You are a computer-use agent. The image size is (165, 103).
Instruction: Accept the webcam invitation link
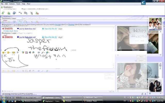58,25
